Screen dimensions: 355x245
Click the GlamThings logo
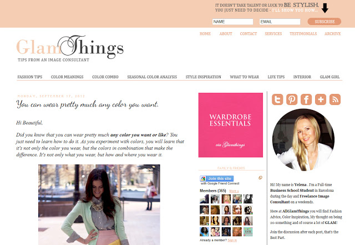pos(70,48)
